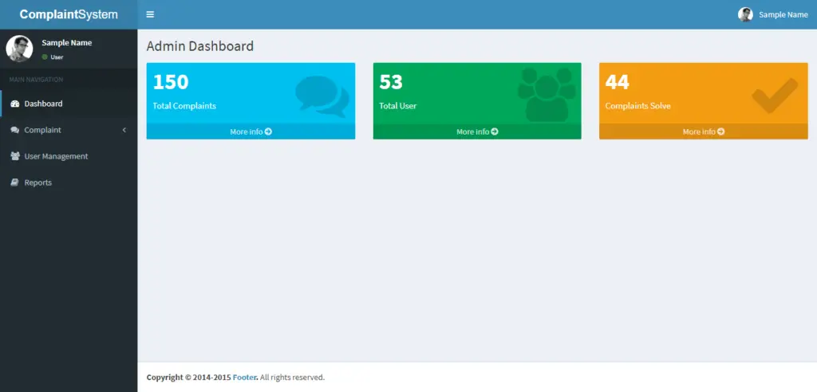Click the large chat bubbles icon on blue card
Viewport: 817px width, 392px height.
322,96
